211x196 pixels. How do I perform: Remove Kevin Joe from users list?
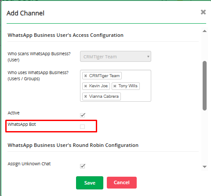86,86
